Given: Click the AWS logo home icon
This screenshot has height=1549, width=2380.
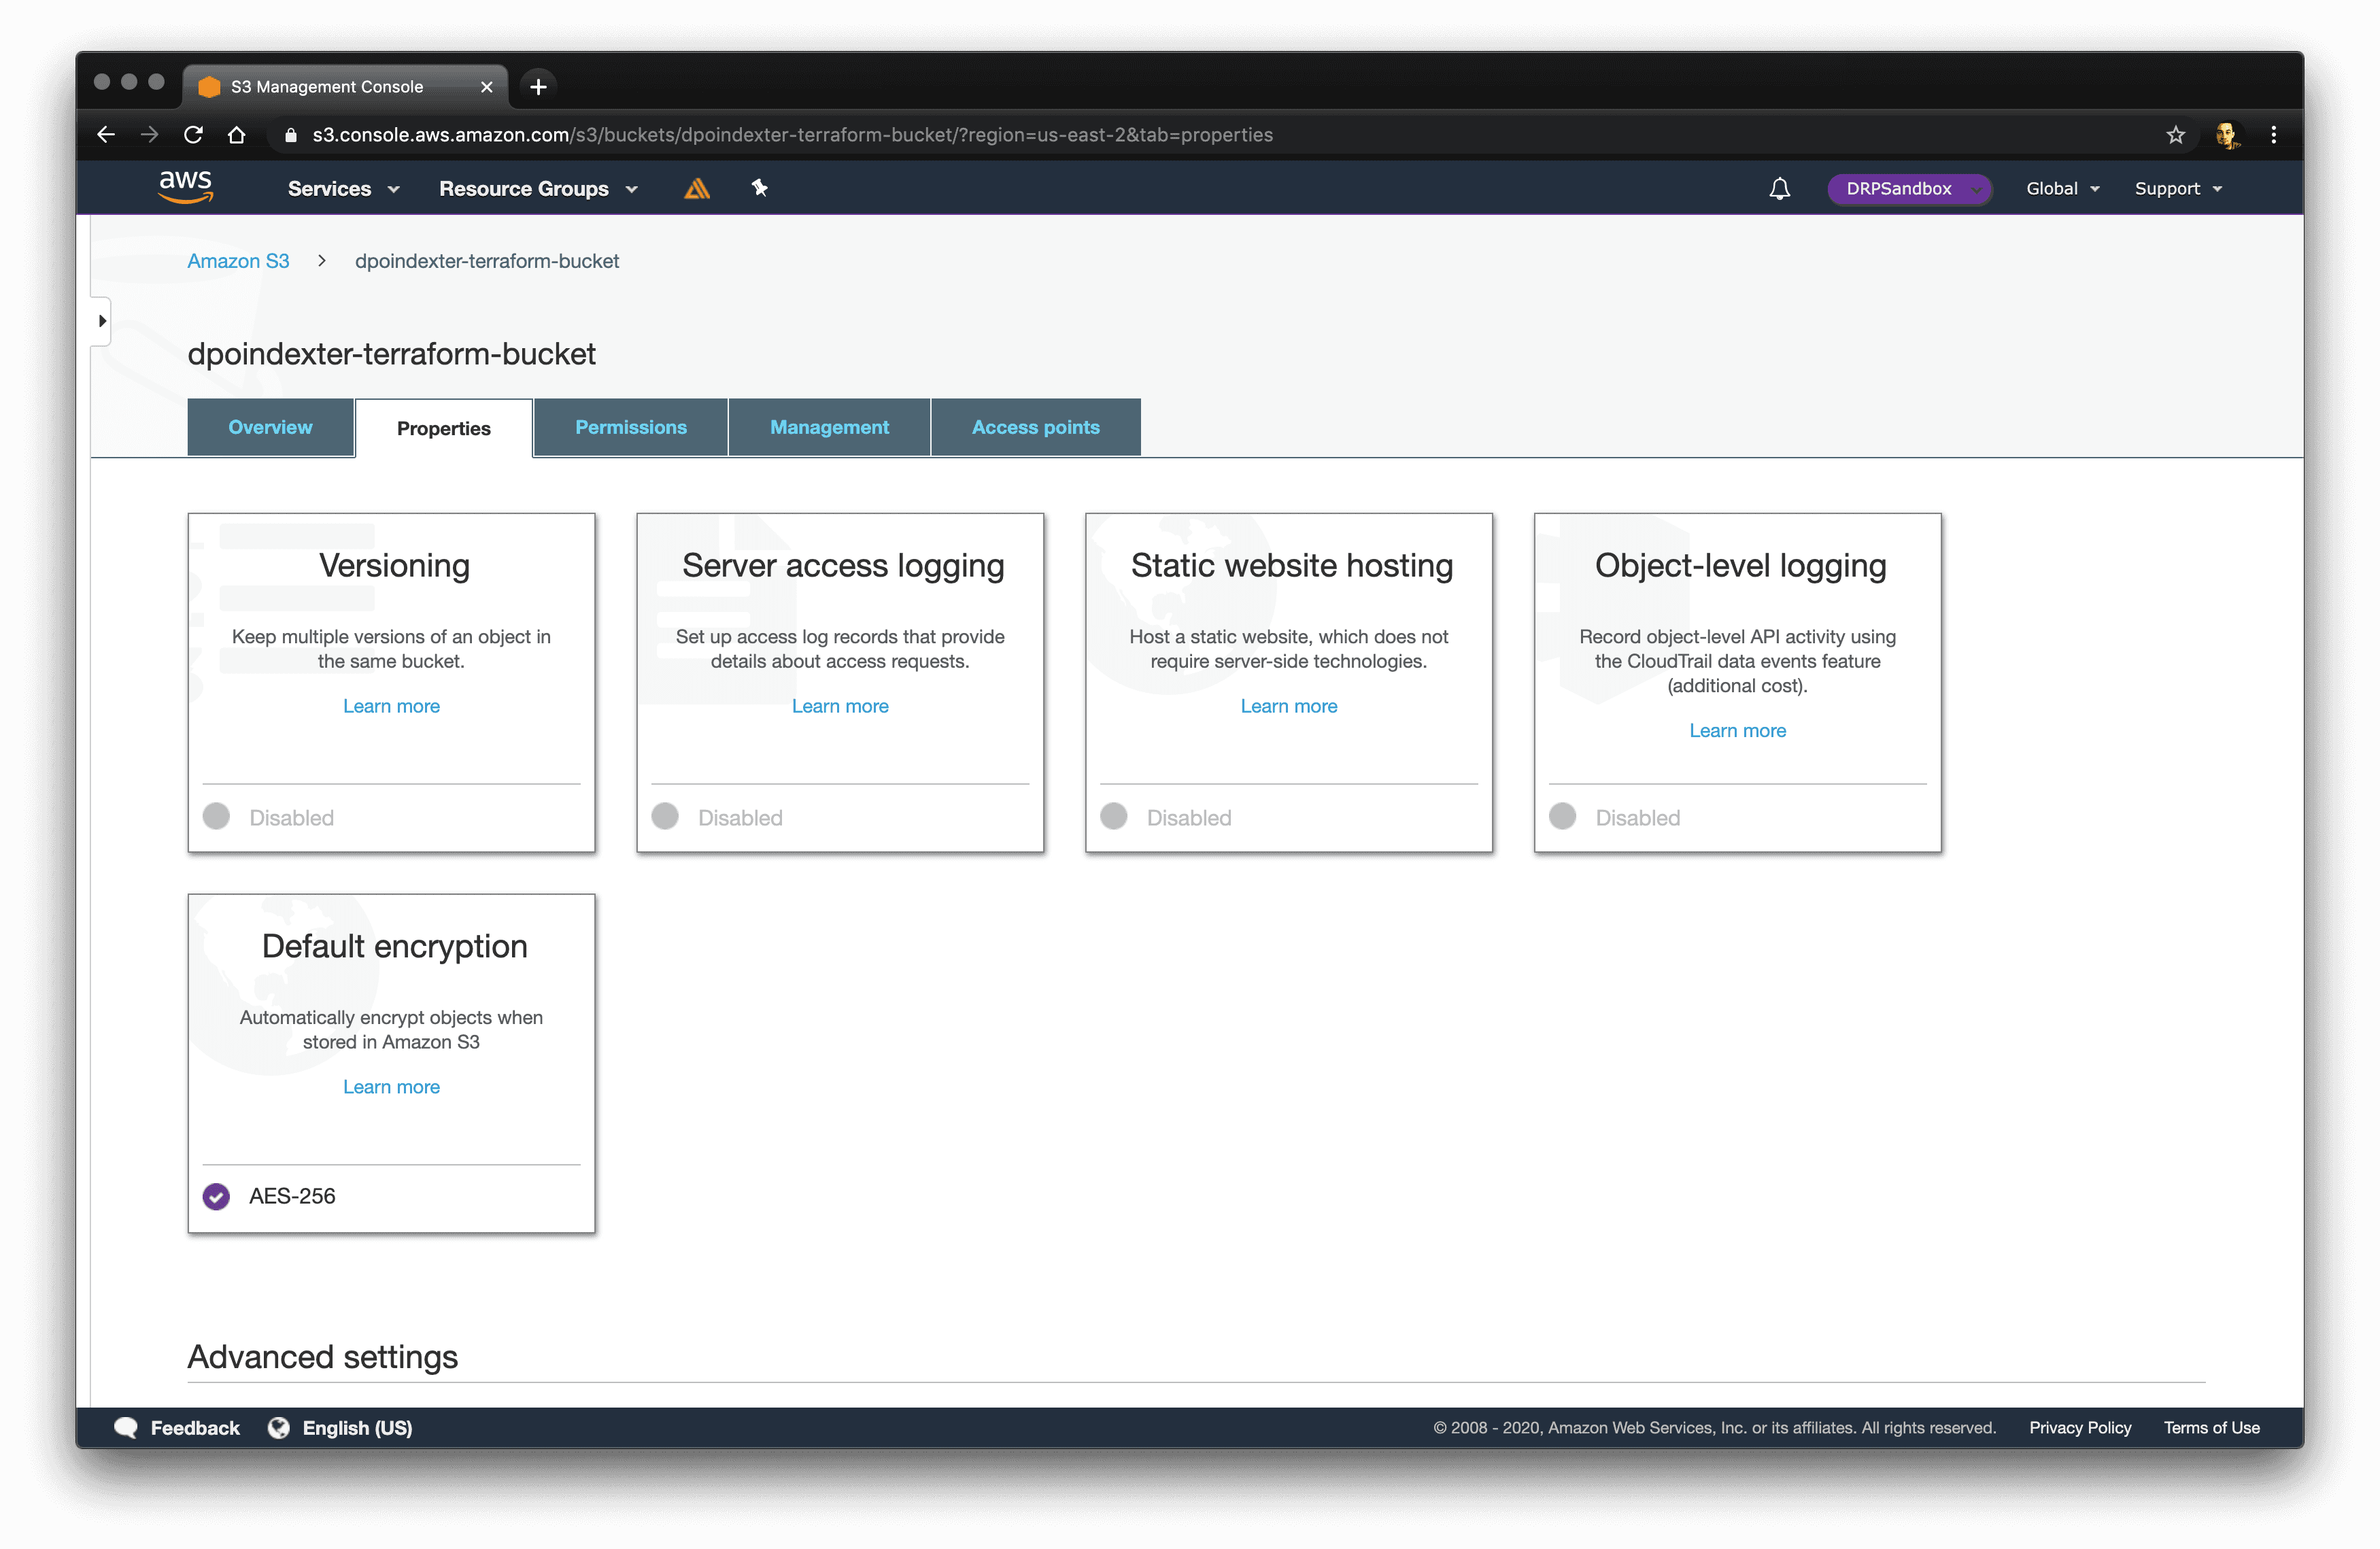Looking at the screenshot, I should click(186, 187).
